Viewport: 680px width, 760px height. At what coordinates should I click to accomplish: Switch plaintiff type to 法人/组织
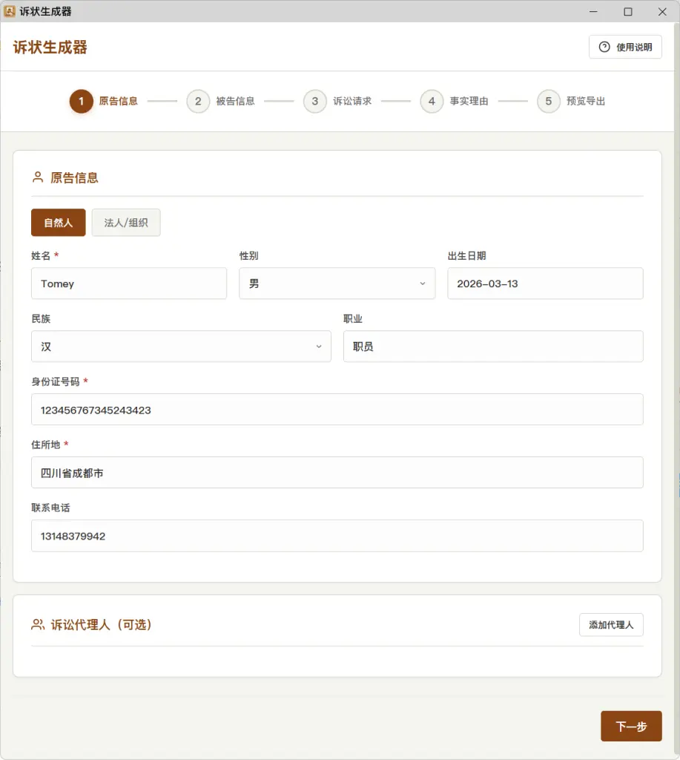coord(126,223)
